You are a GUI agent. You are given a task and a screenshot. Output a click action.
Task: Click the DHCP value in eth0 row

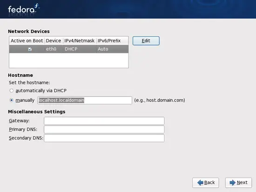coord(71,49)
